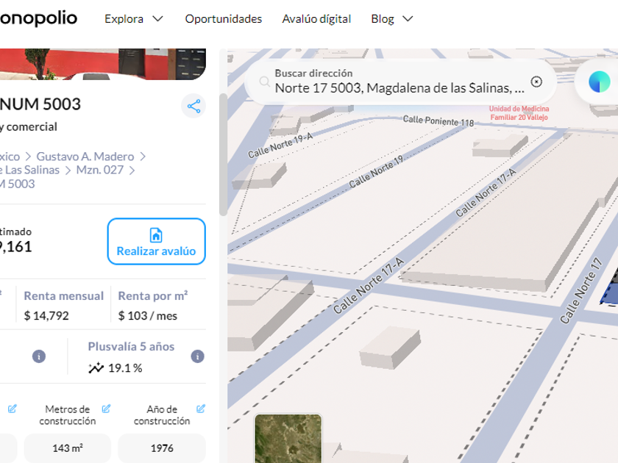618x463 pixels.
Task: Open the Mzn. 027 breadcrumb link
Action: (x=100, y=170)
